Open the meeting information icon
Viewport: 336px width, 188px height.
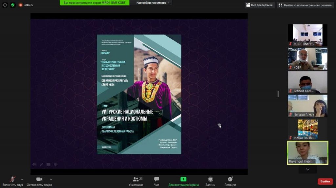pos(5,5)
